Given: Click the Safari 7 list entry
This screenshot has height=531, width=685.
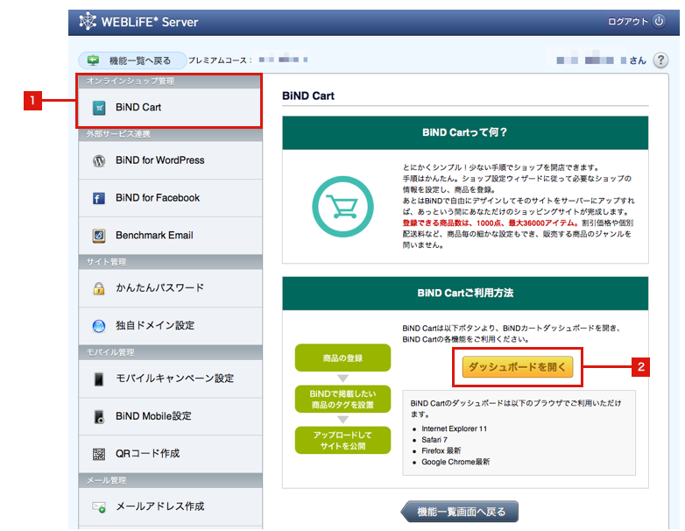Looking at the screenshot, I should click(x=434, y=440).
